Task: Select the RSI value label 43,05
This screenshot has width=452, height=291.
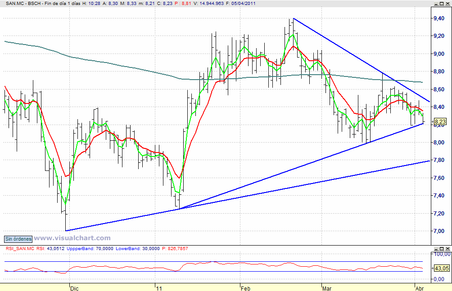Action: [442, 268]
